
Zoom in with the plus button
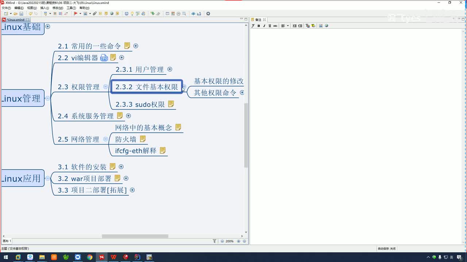(x=239, y=241)
